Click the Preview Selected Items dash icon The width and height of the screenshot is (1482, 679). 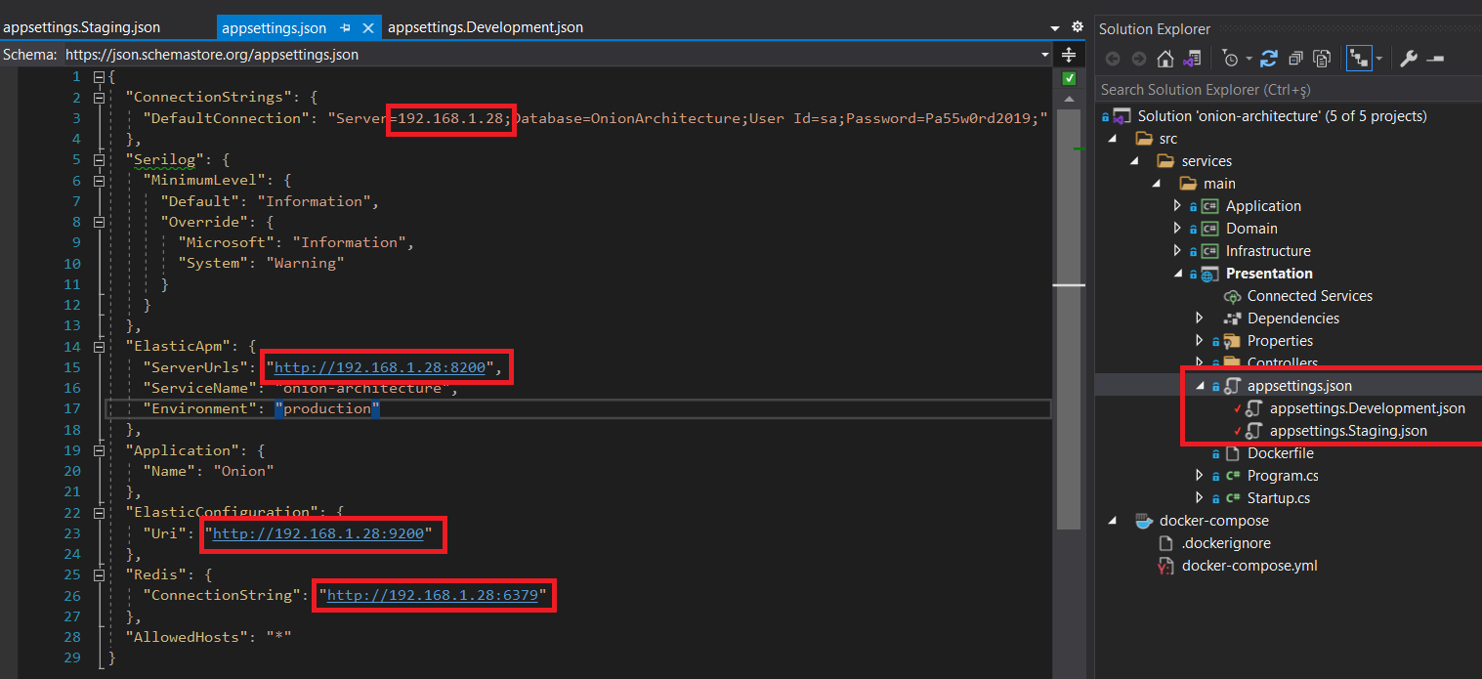tap(1435, 59)
